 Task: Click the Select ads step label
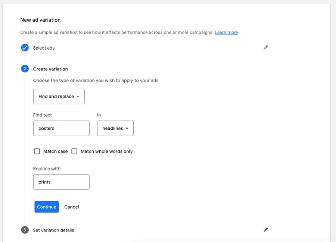(x=43, y=47)
